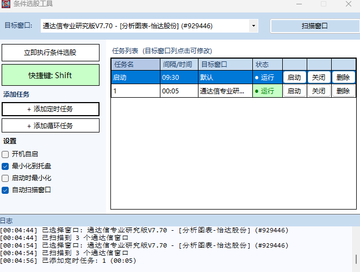This screenshot has width=360, height=272.
Task: Click the 任务名 column header
Action: tap(135, 65)
